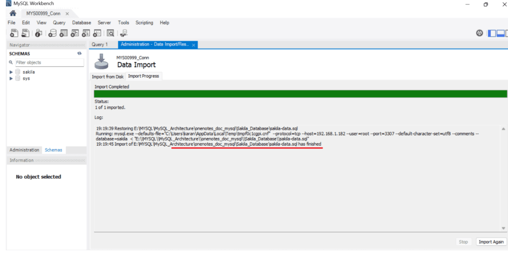Image resolution: width=508 pixels, height=265 pixels.
Task: Click the sakila database icon
Action: point(18,72)
